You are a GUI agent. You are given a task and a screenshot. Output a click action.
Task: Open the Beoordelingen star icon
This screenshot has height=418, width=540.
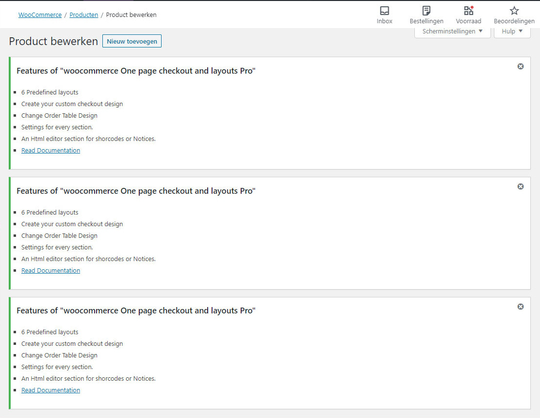tap(514, 15)
